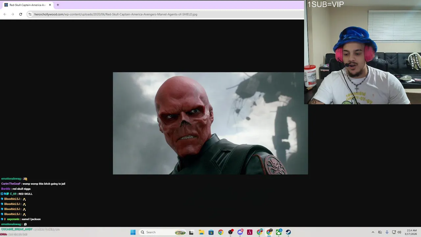
Task: Open the site information icon in the address bar
Action: coord(30,14)
